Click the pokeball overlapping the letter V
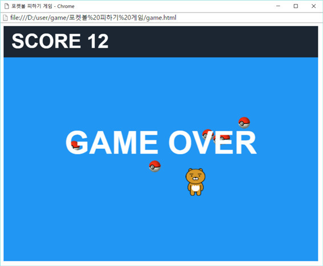 207,135
